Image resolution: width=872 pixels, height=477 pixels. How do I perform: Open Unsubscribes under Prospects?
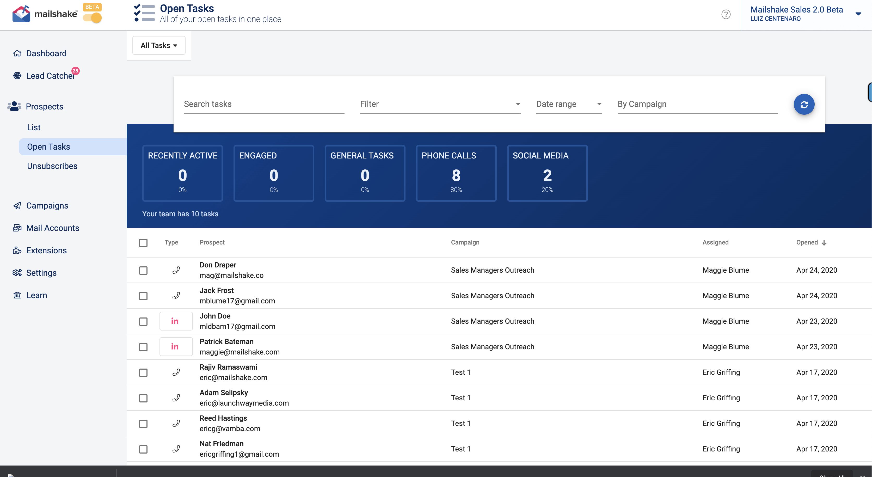tap(52, 166)
